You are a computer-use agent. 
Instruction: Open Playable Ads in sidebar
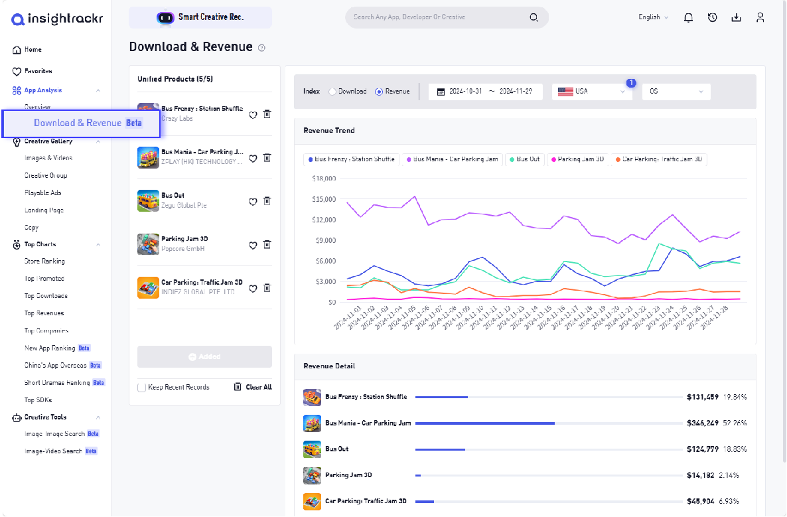point(42,193)
